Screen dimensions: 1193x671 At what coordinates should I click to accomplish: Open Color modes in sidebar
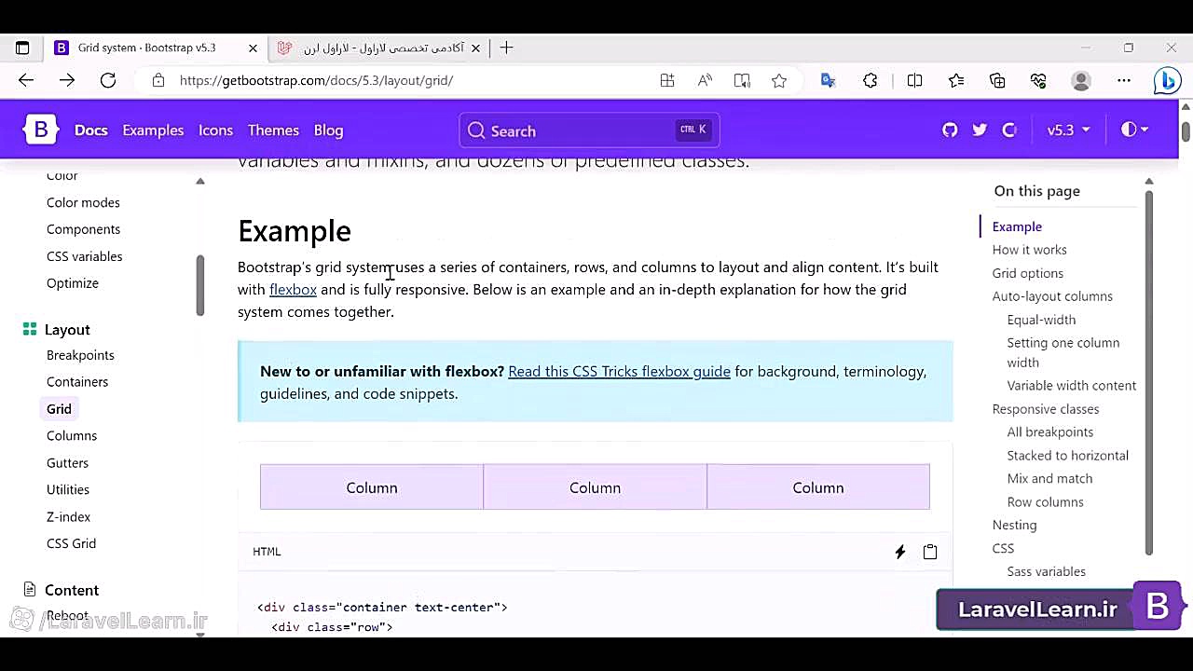(83, 202)
